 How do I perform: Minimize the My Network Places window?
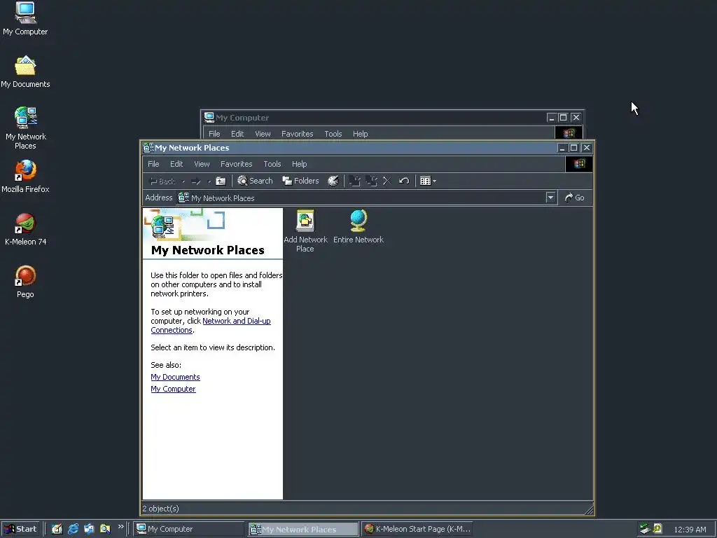pyautogui.click(x=562, y=148)
